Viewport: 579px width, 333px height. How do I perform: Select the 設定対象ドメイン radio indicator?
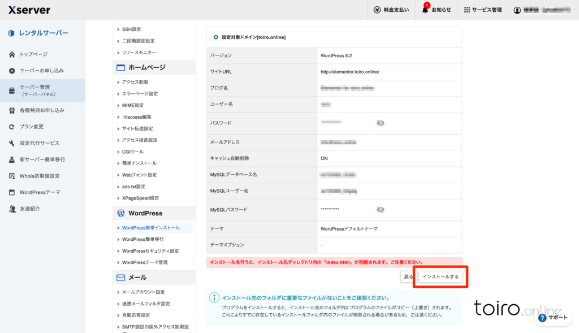215,37
